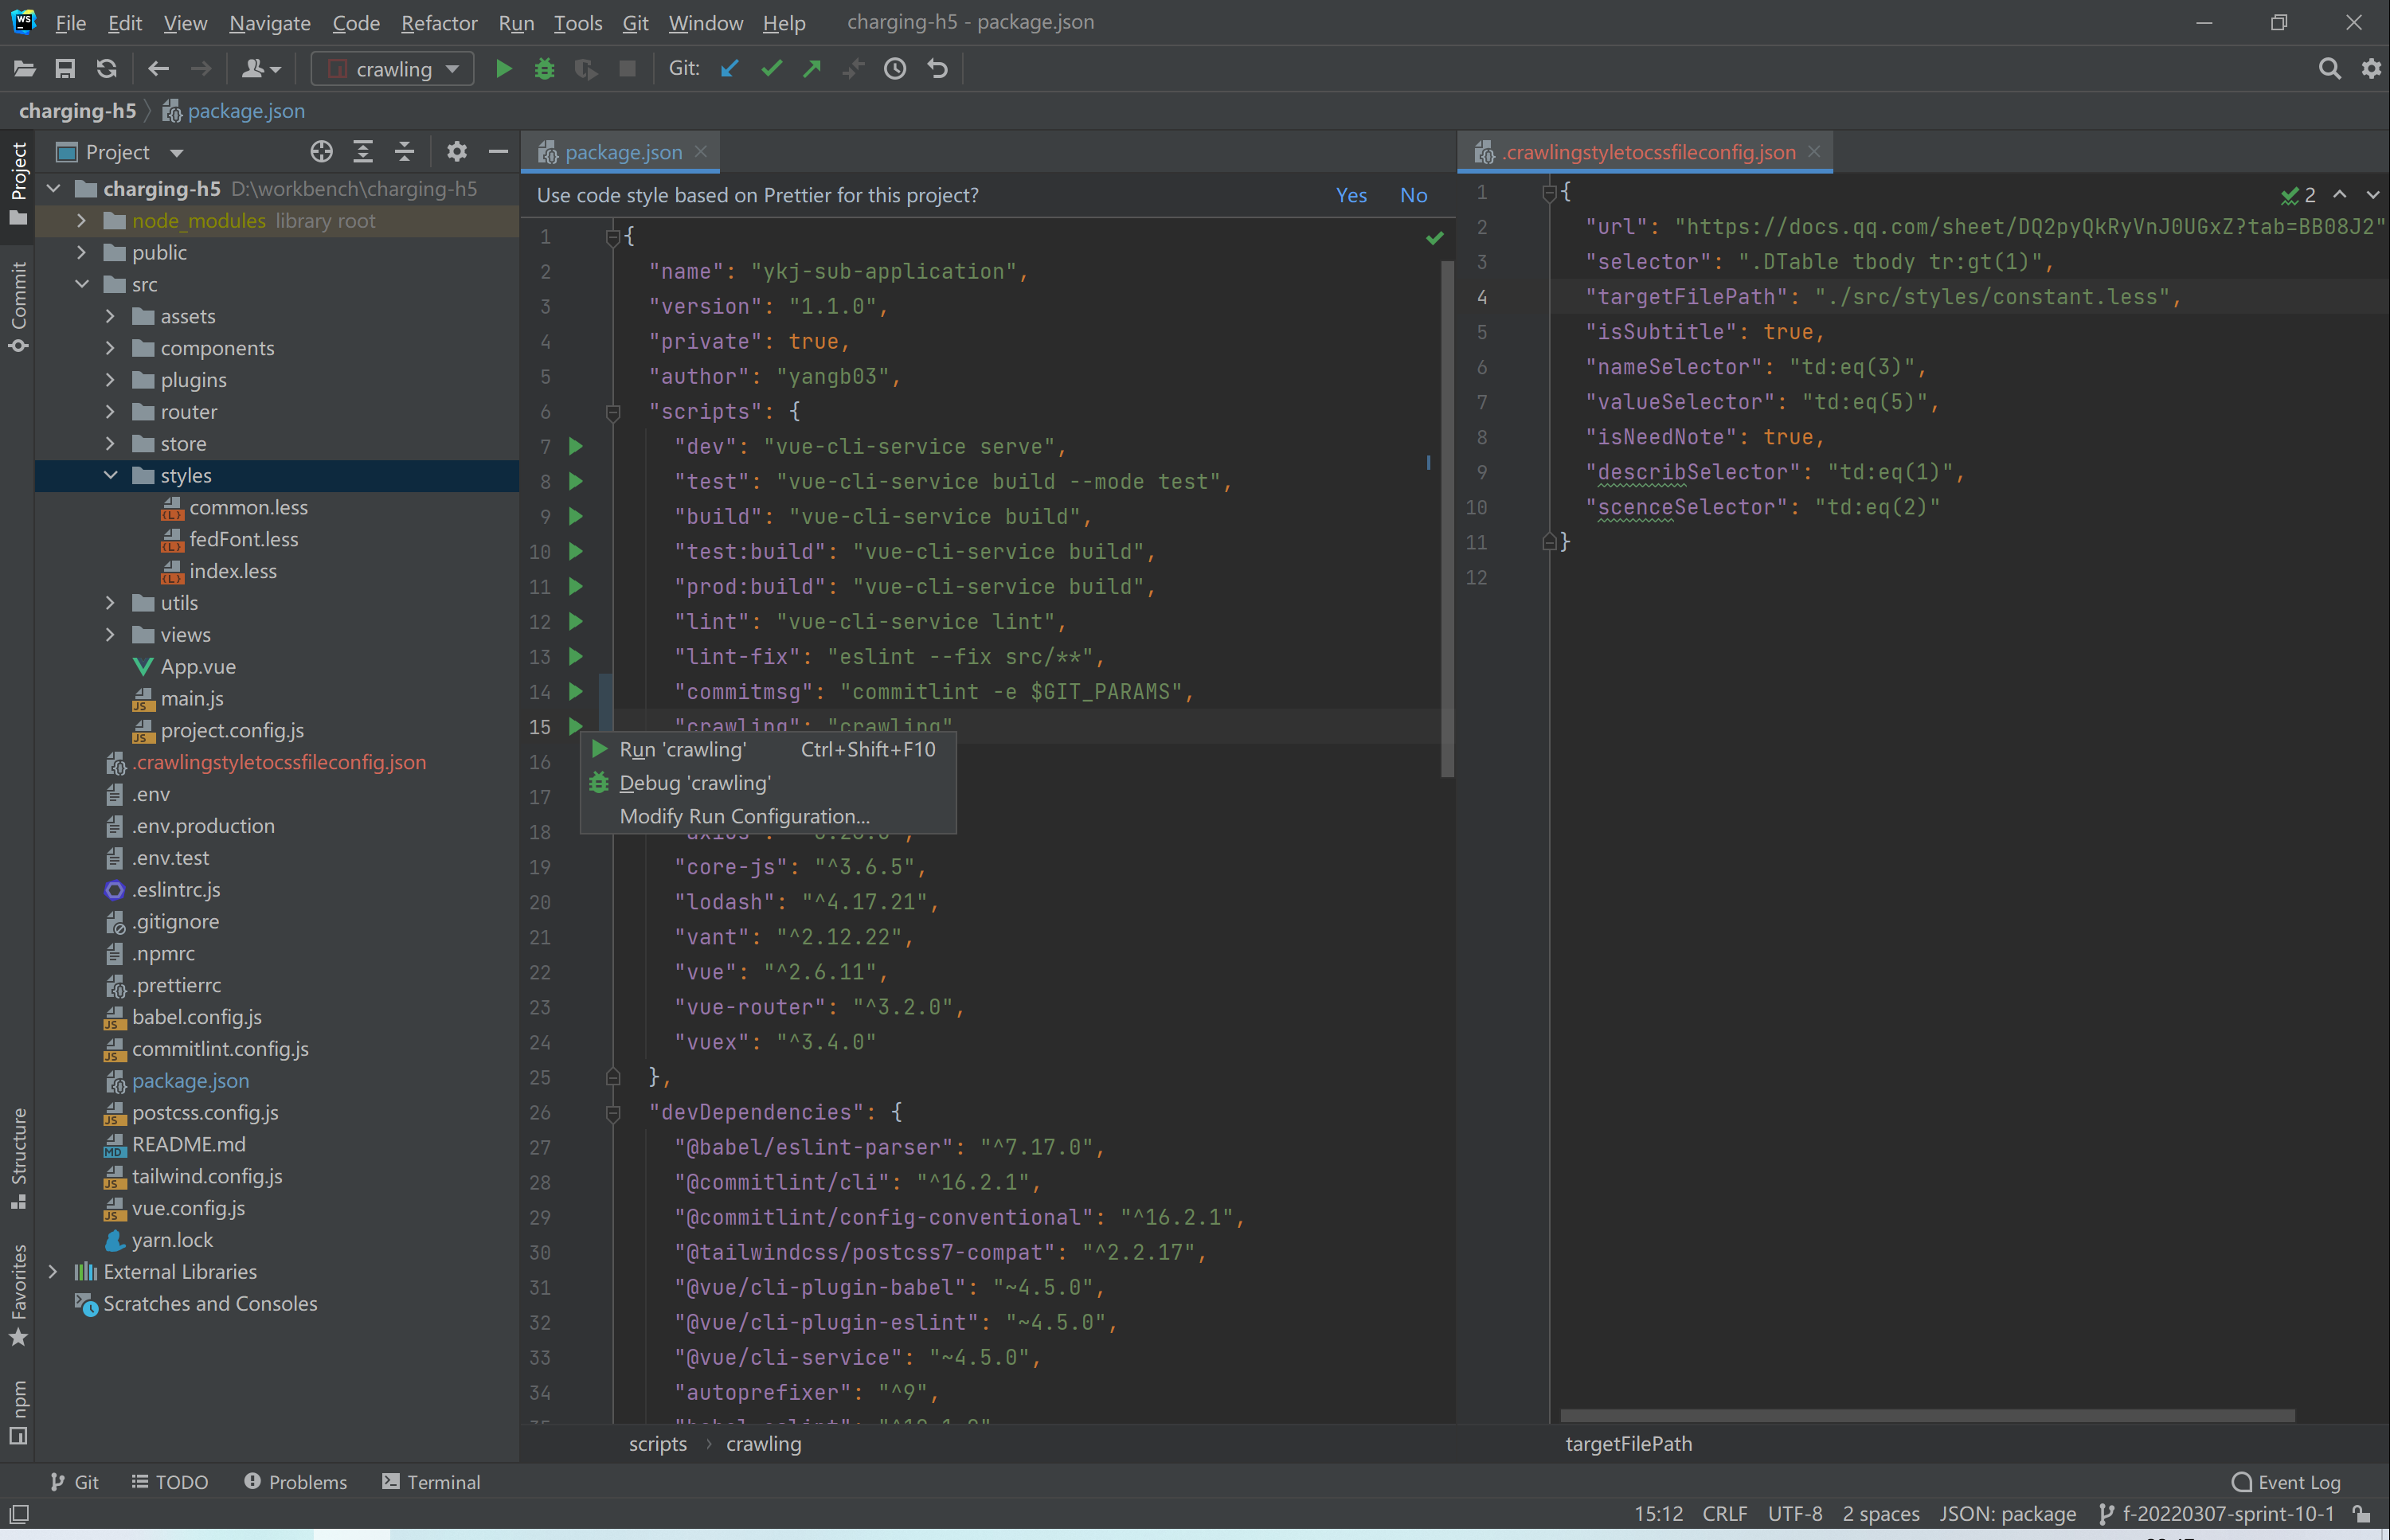Click Yes for Prettier code style
2390x1540 pixels.
click(1351, 195)
